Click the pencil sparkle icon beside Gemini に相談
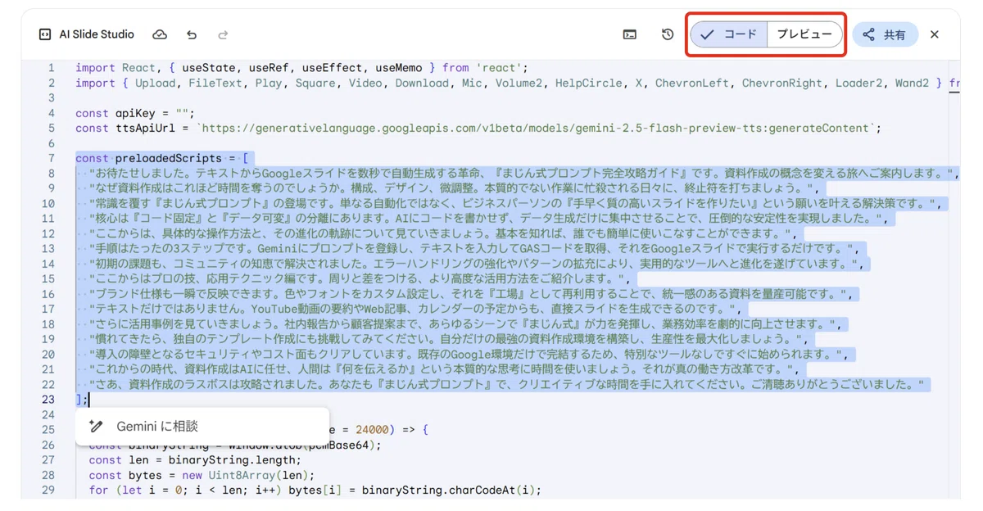This screenshot has height=511, width=983. 97,426
